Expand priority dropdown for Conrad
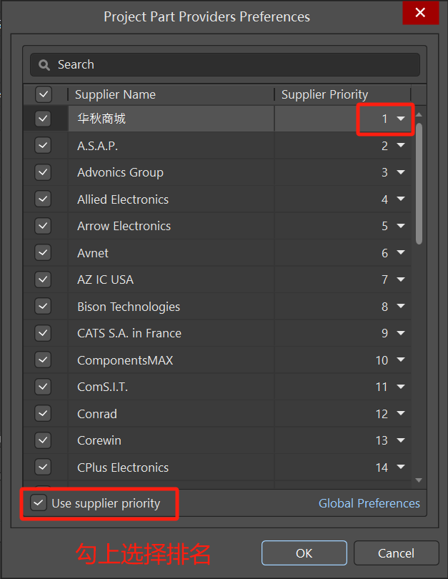This screenshot has height=579, width=448. [x=400, y=414]
